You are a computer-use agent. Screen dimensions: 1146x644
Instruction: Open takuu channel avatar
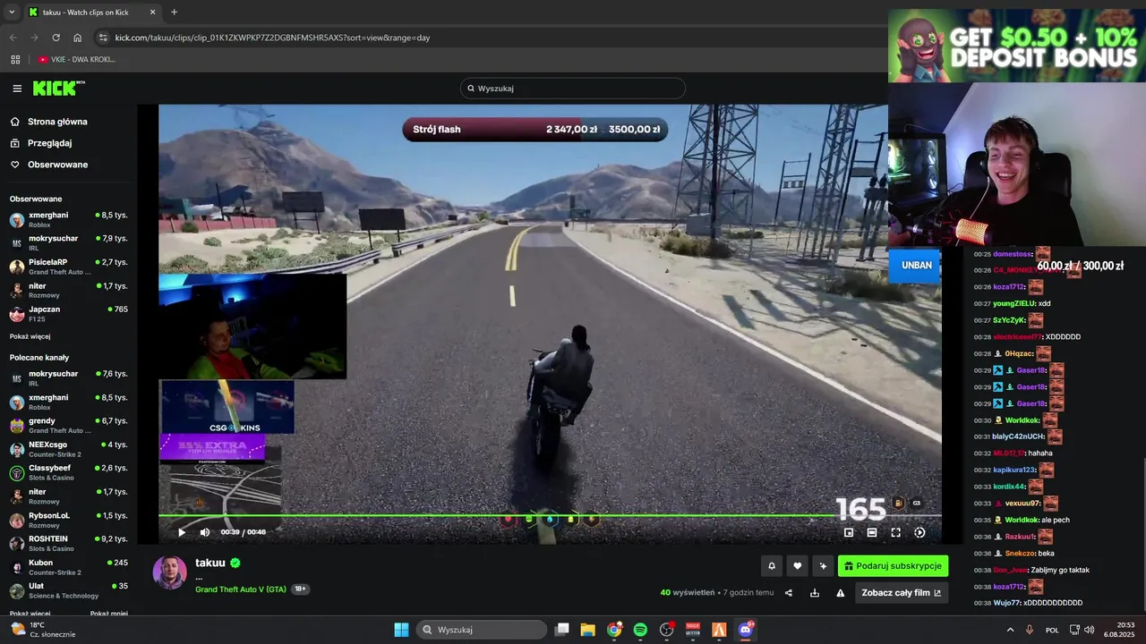click(169, 572)
